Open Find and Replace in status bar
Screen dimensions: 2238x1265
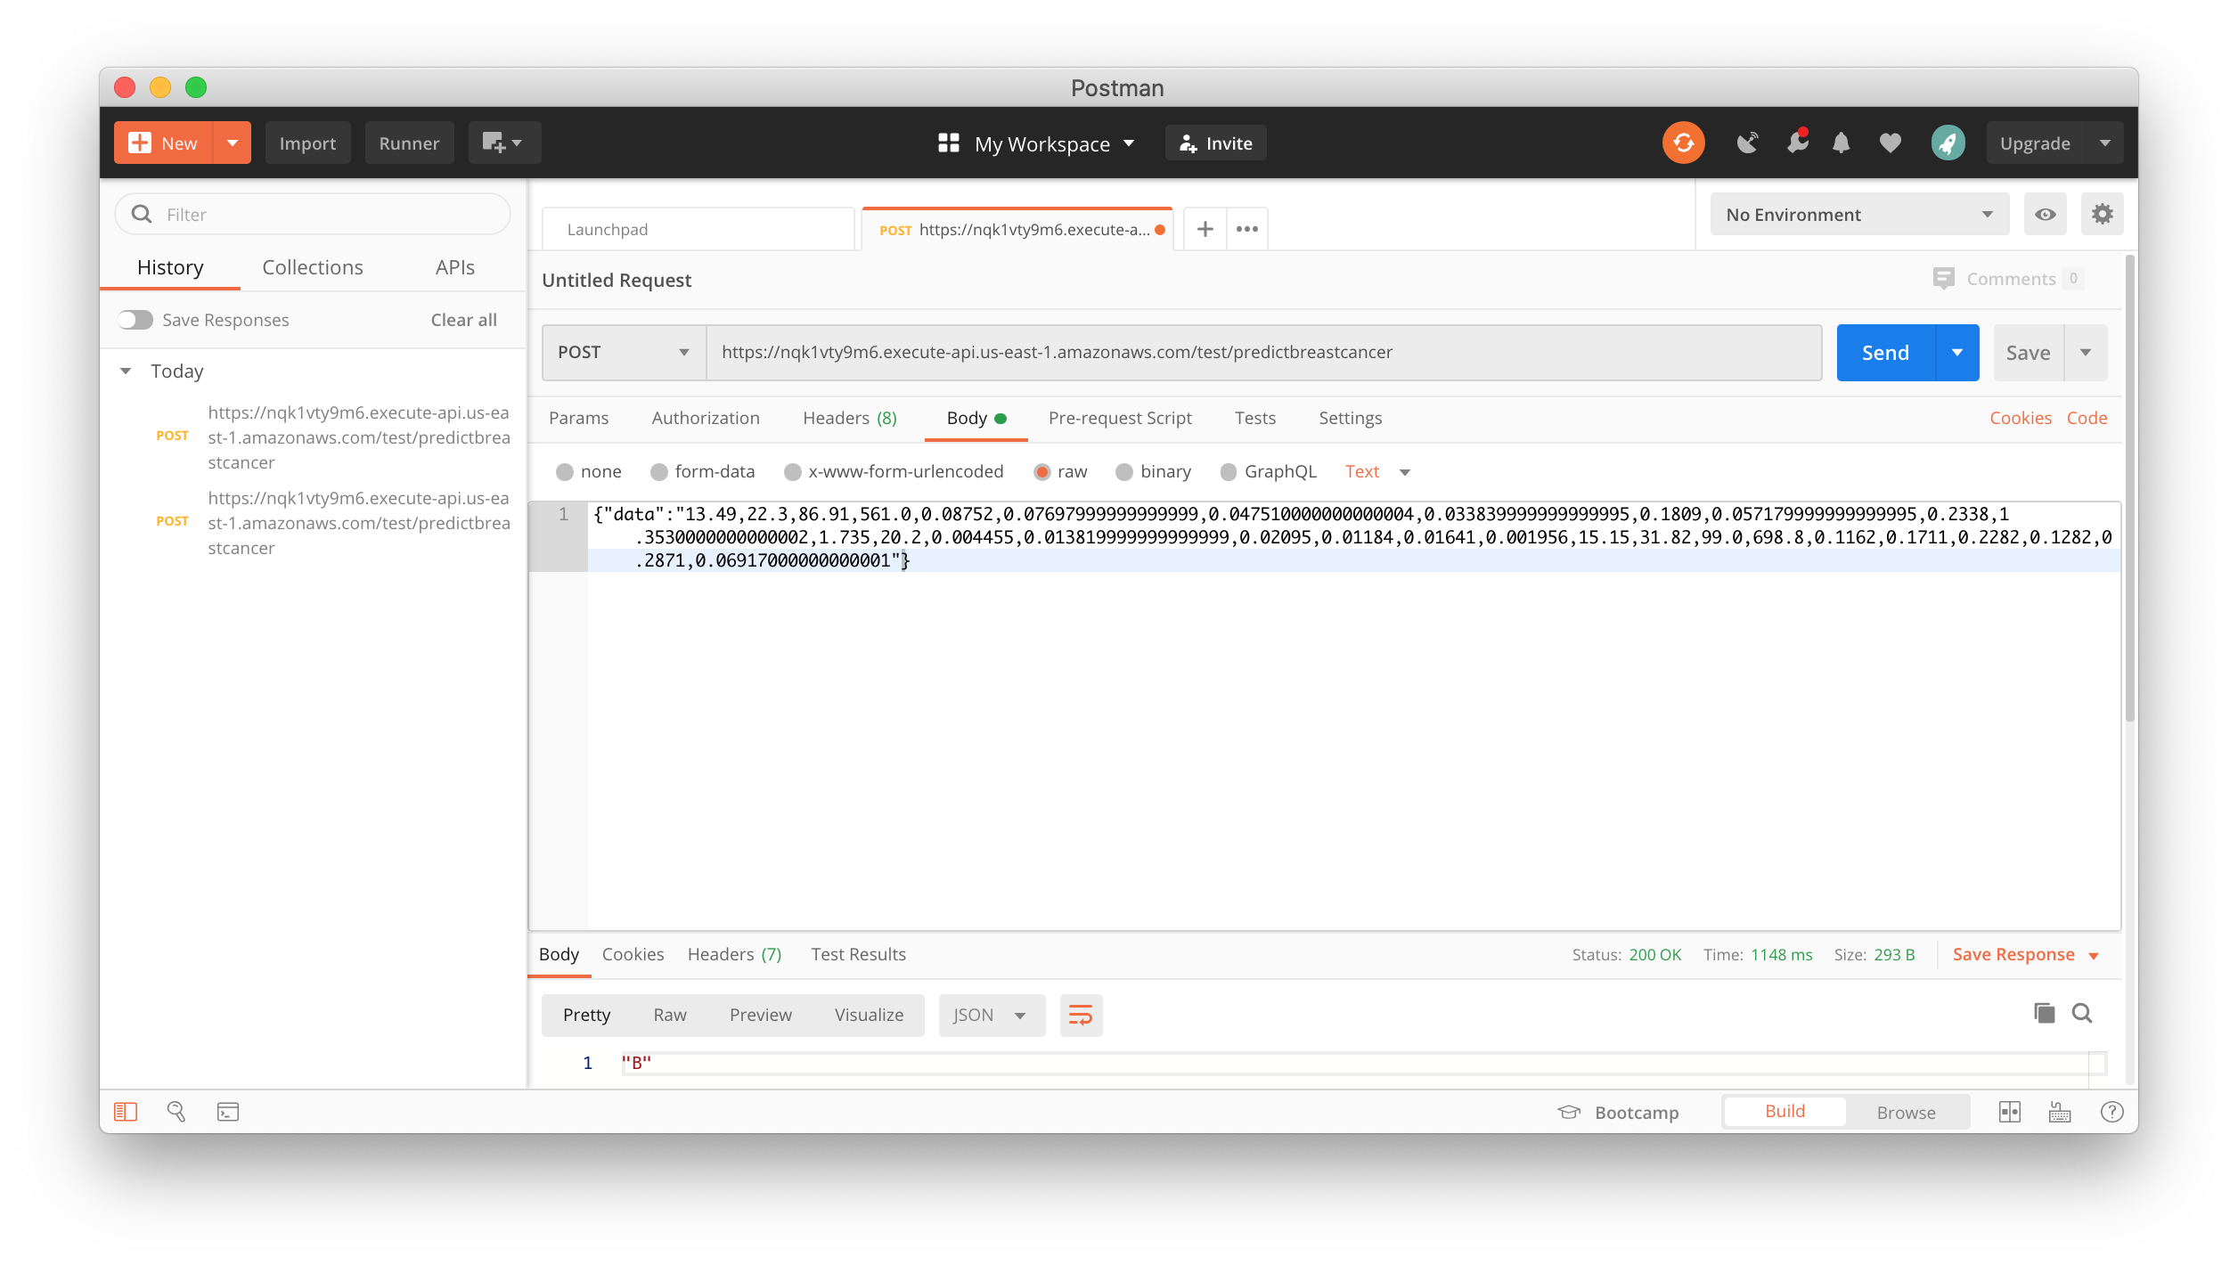point(176,1112)
